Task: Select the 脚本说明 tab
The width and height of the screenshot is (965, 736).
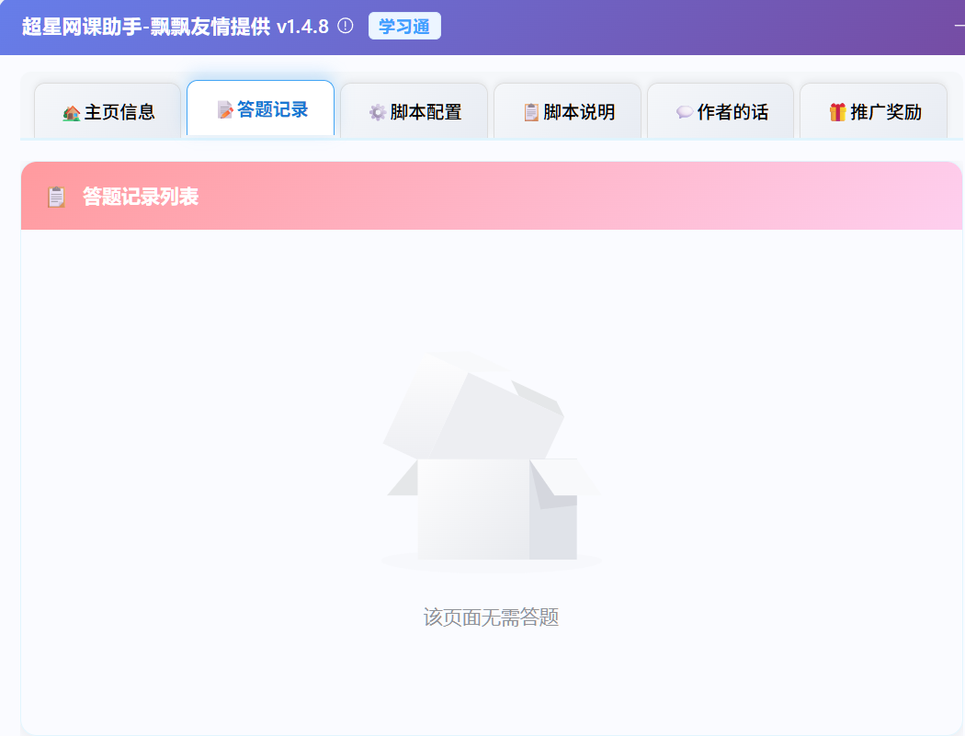Action: point(567,110)
